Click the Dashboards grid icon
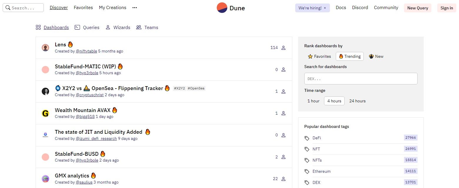The height and width of the screenshot is (188, 459). [38, 28]
